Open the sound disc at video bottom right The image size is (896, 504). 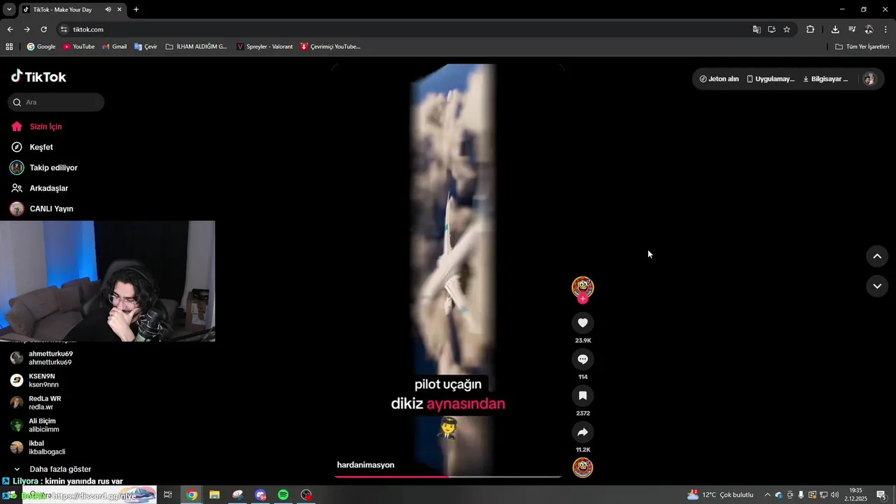[582, 467]
